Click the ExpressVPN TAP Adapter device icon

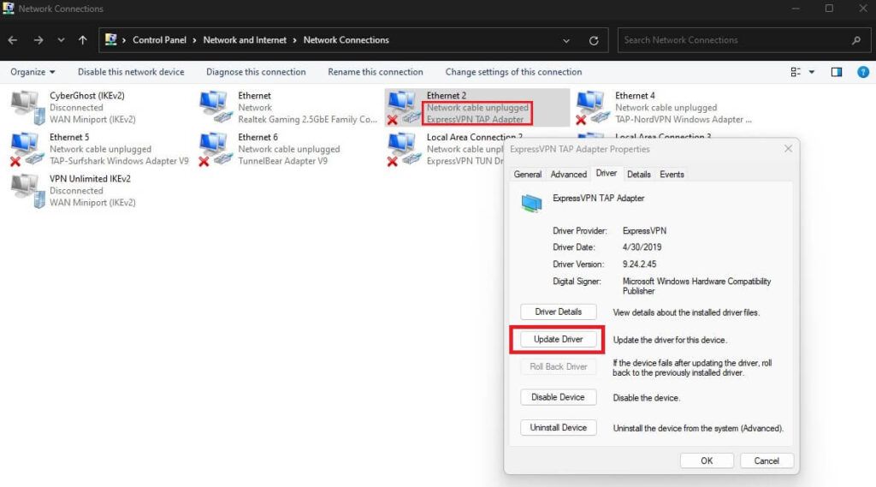point(531,203)
